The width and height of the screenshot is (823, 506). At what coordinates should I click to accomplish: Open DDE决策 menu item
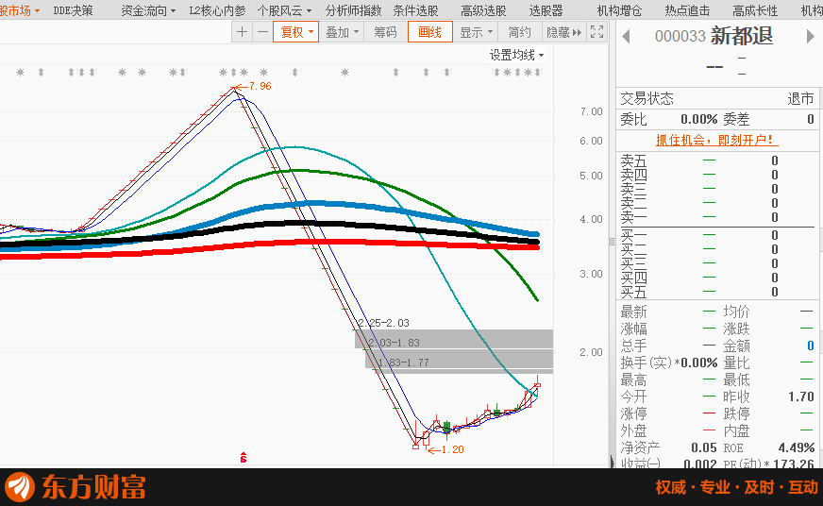click(73, 10)
